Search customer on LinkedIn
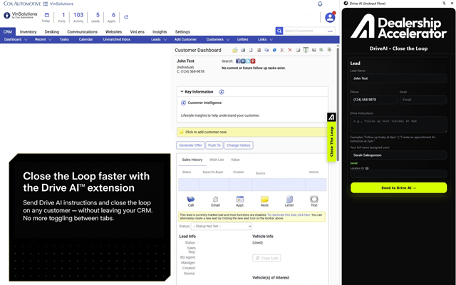 (243, 61)
